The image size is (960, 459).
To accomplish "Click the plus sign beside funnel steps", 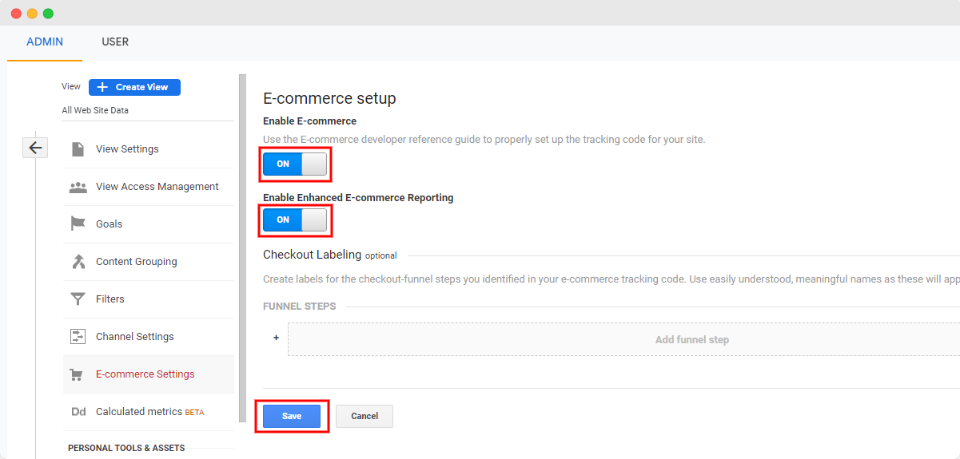I will pos(277,338).
